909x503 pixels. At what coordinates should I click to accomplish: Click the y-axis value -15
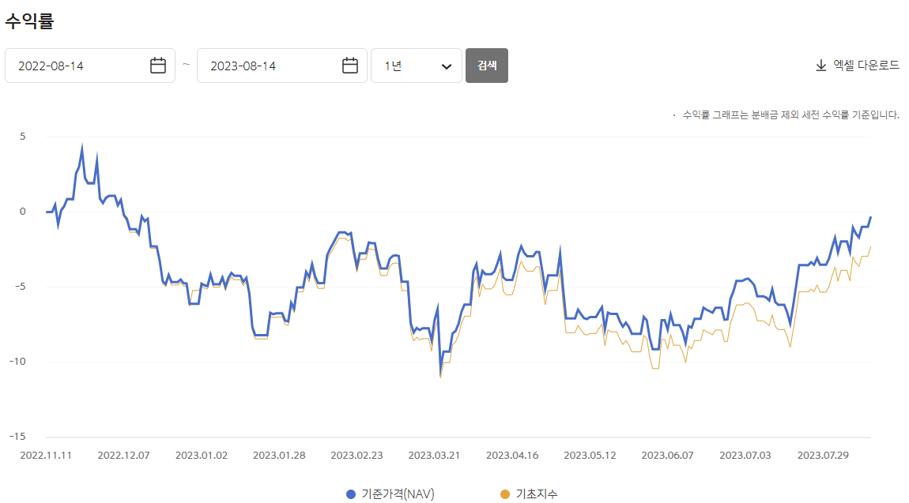click(x=17, y=437)
